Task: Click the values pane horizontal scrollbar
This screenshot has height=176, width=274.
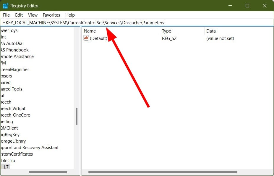Action: coord(163,172)
